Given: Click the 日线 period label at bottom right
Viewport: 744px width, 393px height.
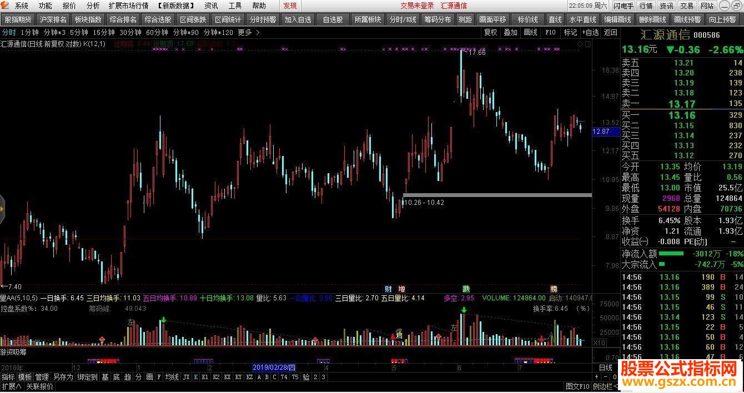Looking at the screenshot, I should 606,367.
